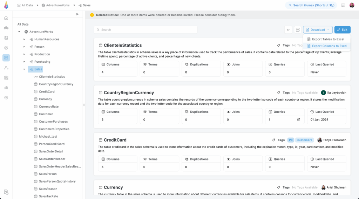Image resolution: width=359 pixels, height=199 pixels.
Task: Click the PII tag on CreditCard
Action: point(291,140)
